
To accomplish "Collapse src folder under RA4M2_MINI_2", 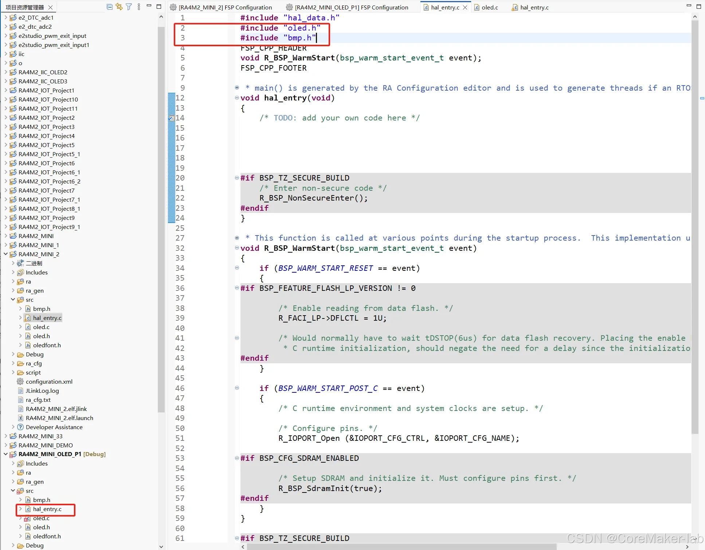I will 13,300.
